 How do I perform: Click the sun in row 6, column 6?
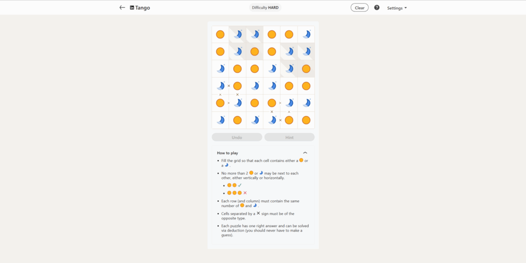click(306, 120)
